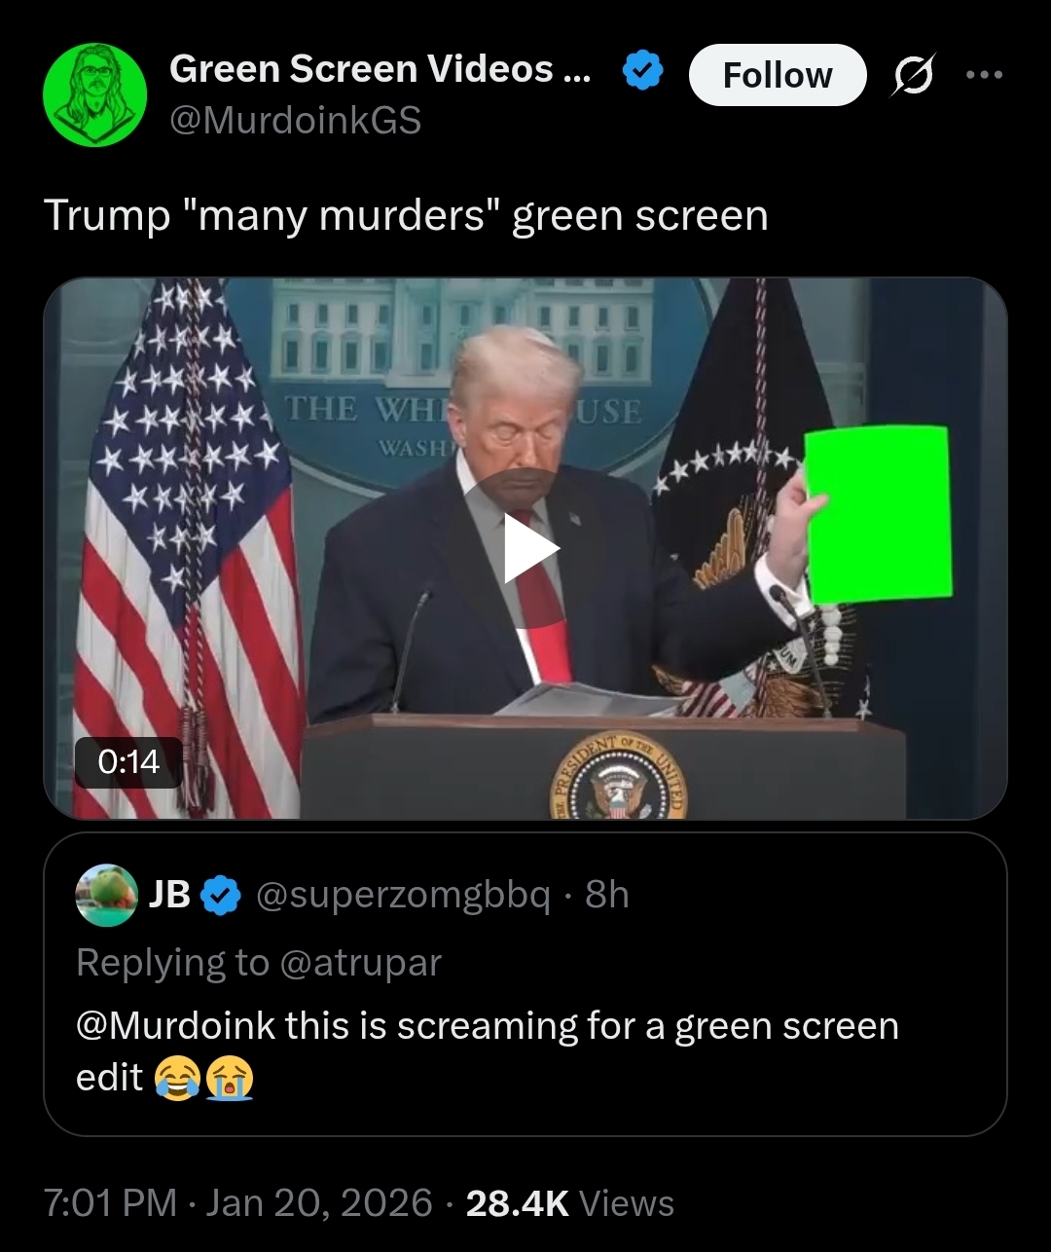
Task: Open the 7:01 PM Jan 20, 2026 timestamp
Action: pos(238,1202)
